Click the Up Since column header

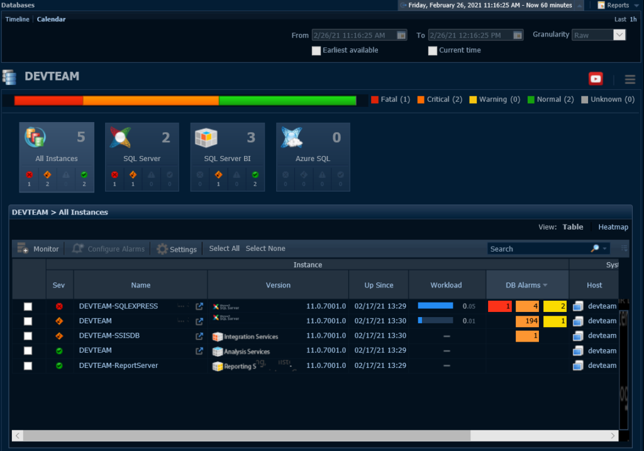click(x=379, y=285)
